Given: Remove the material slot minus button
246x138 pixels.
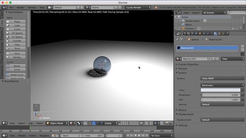Looking at the screenshot, I should [x=243, y=50].
